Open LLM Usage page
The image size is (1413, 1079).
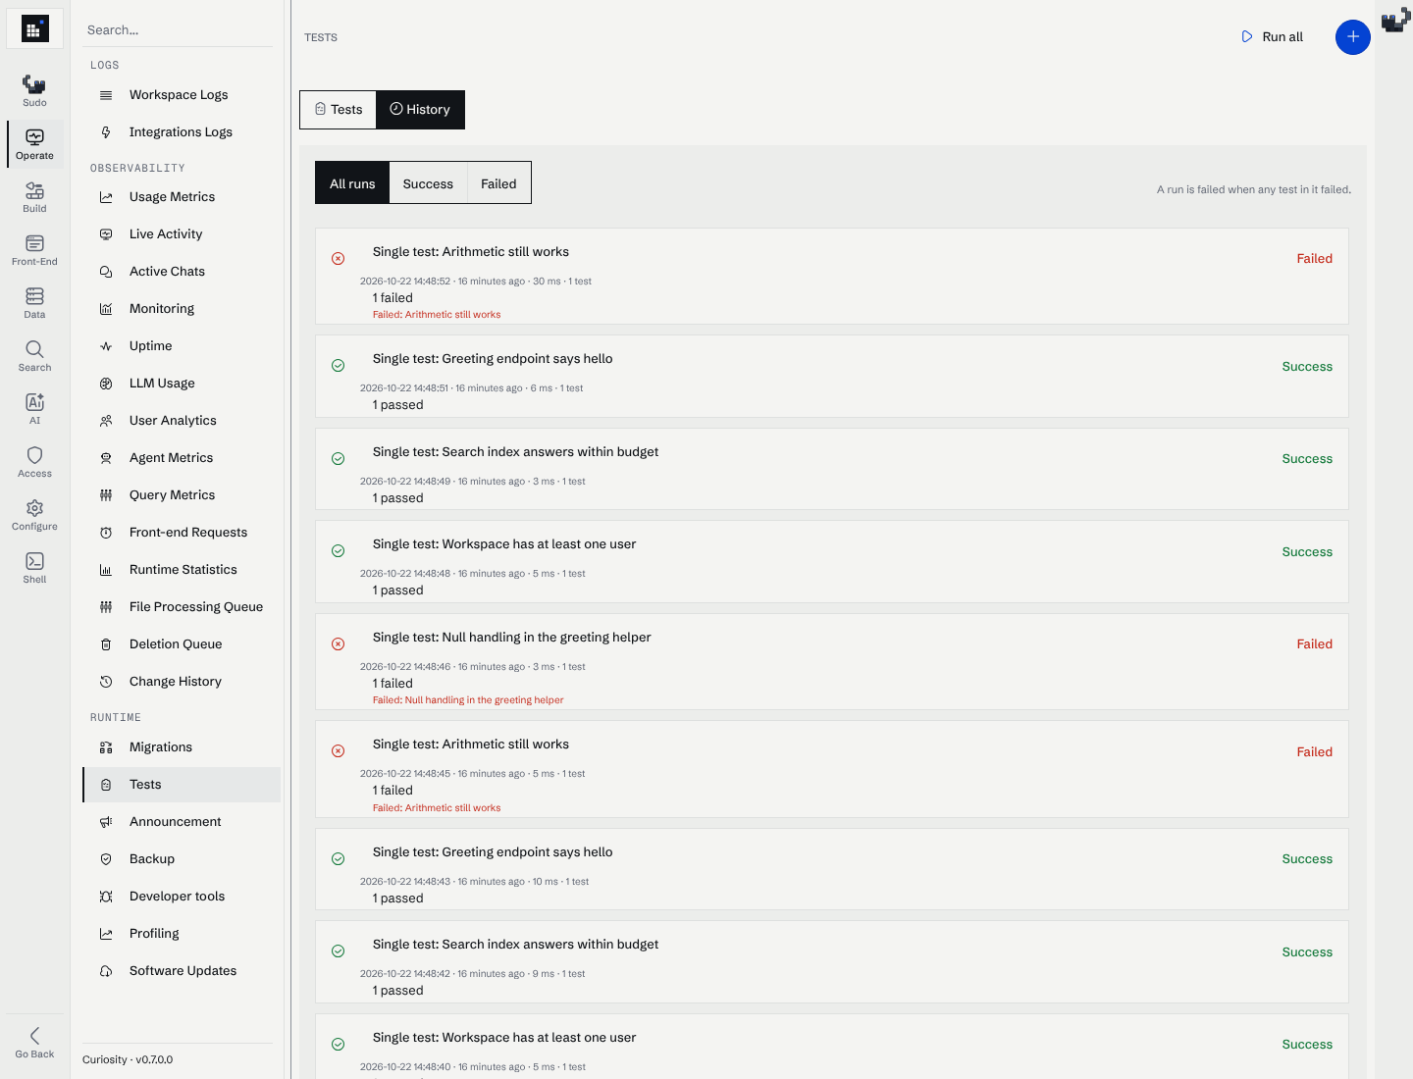coord(182,384)
